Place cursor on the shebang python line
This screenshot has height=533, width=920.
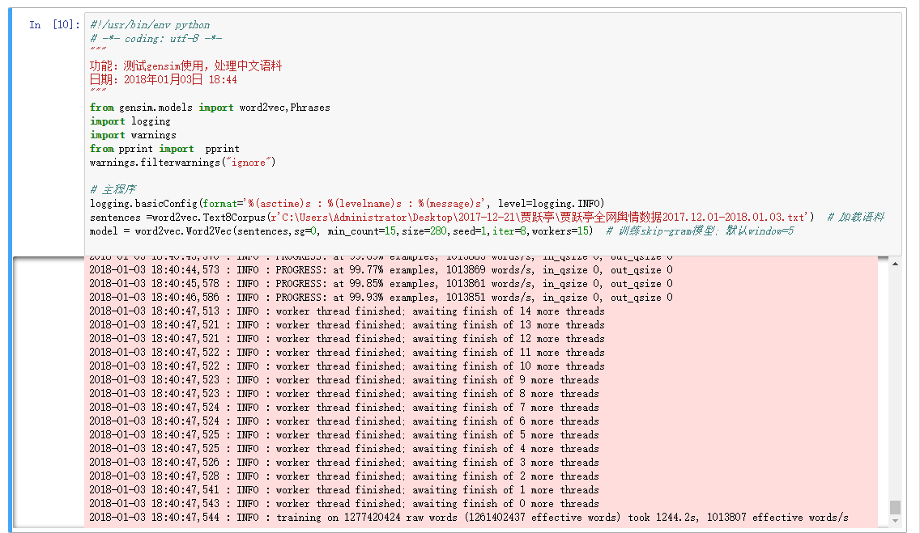[x=150, y=25]
